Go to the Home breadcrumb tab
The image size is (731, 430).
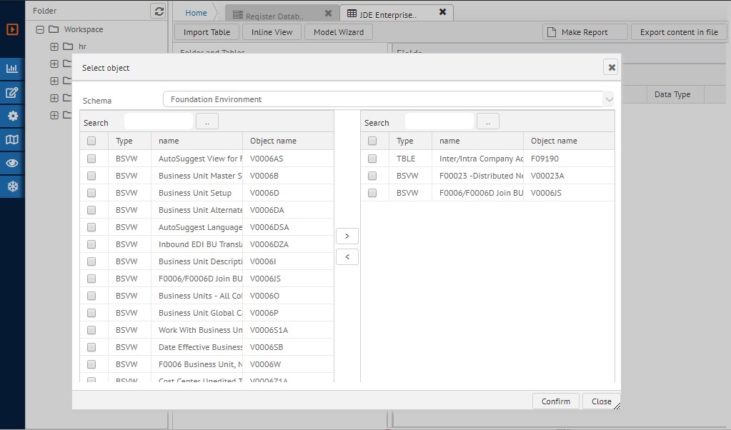(196, 13)
